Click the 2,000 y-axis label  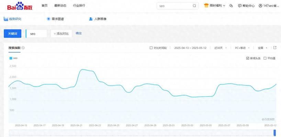tap(13, 77)
